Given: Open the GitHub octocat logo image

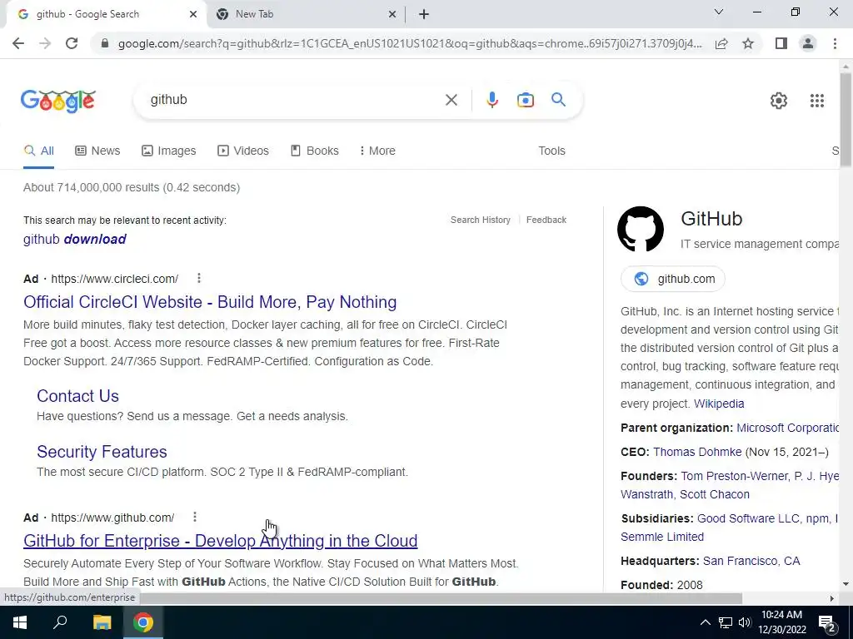Looking at the screenshot, I should [641, 229].
